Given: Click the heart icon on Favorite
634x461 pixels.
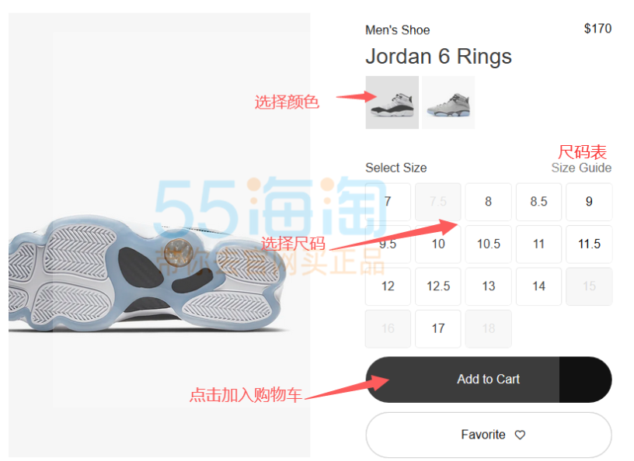Looking at the screenshot, I should pos(520,435).
